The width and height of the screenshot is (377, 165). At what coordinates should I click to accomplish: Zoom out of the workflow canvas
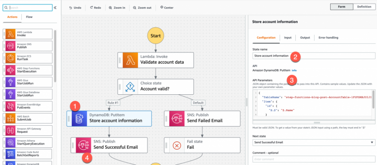point(142,8)
